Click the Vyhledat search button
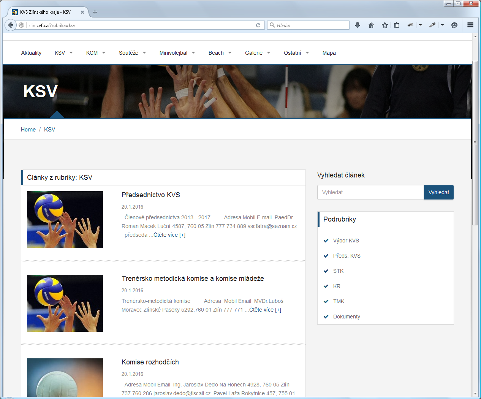 pyautogui.click(x=439, y=192)
